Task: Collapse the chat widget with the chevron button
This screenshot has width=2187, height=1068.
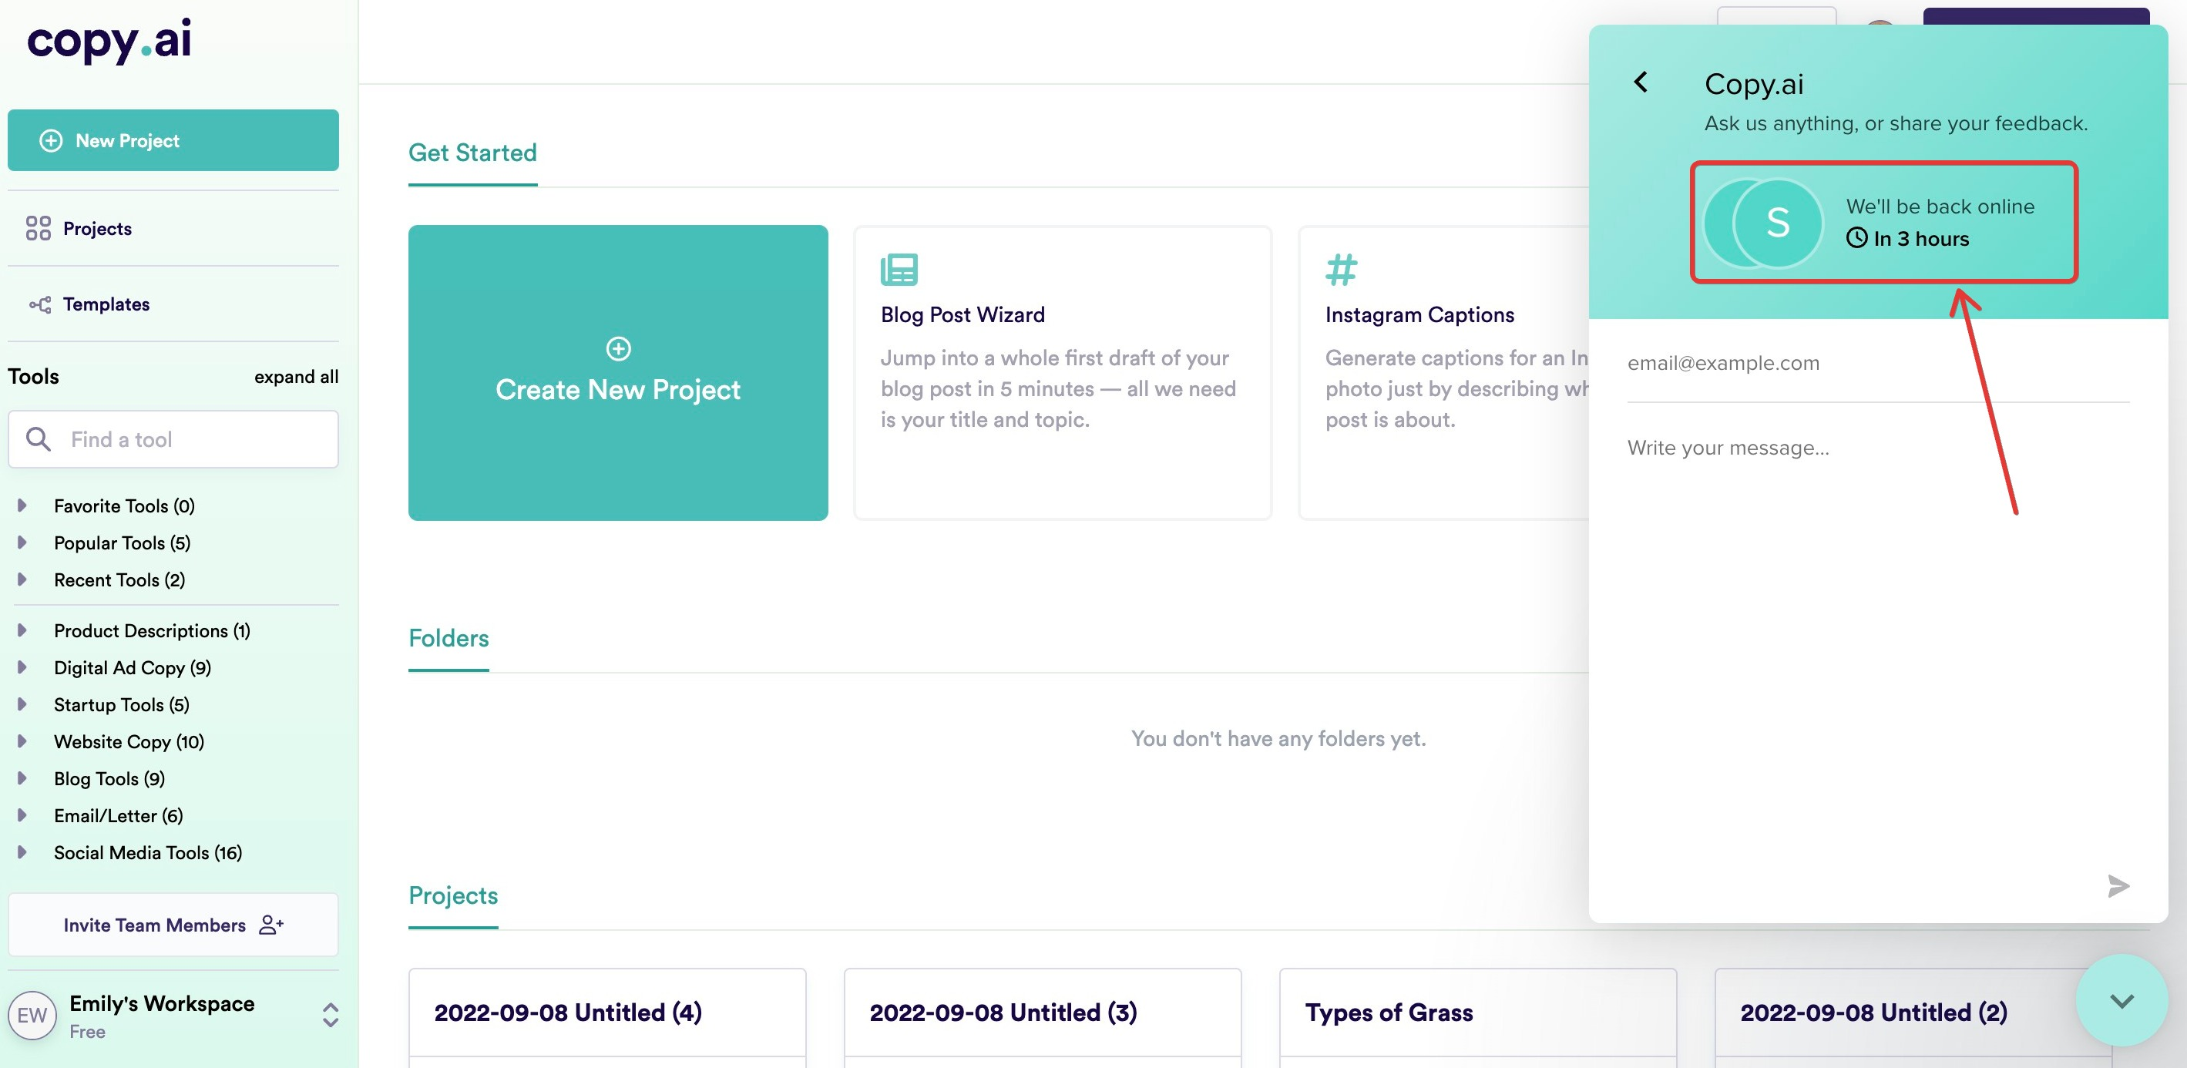Action: [2121, 1001]
